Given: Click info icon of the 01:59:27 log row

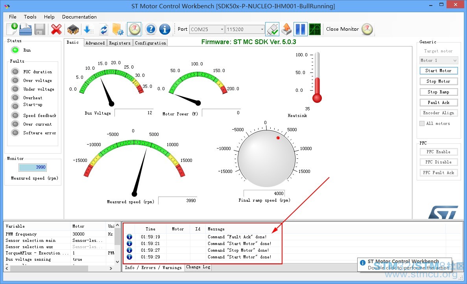Looking at the screenshot, I should 129,250.
